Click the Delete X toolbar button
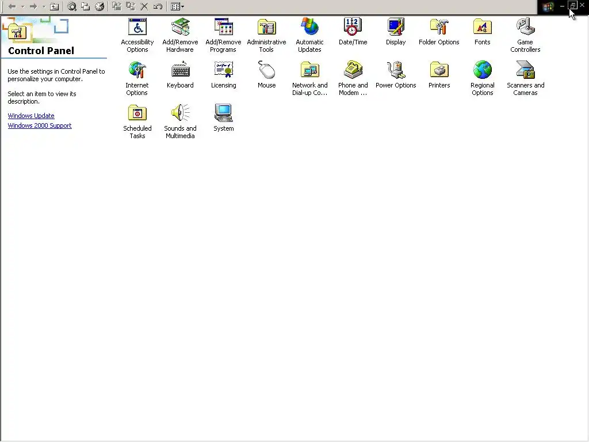589x442 pixels. pos(144,6)
